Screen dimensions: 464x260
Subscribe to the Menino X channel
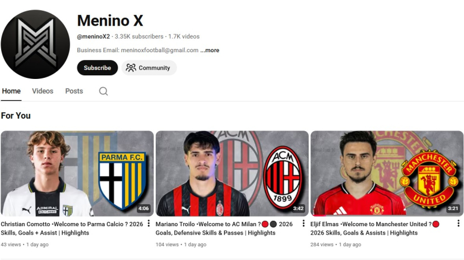[x=98, y=68]
